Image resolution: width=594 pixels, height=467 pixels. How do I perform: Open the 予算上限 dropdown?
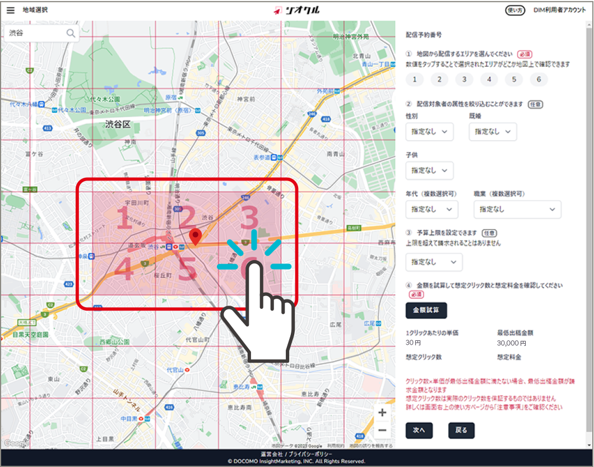click(434, 262)
